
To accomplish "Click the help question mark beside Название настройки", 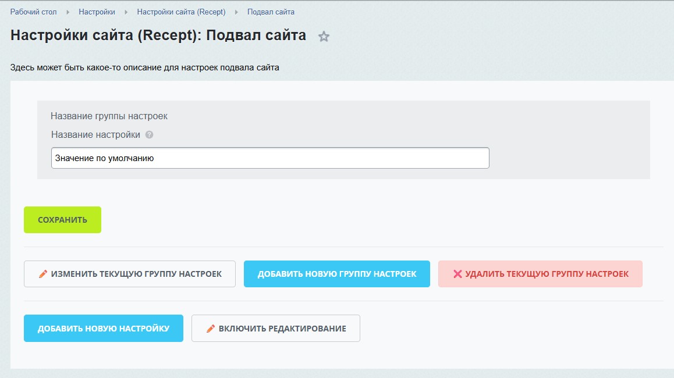I will click(150, 135).
